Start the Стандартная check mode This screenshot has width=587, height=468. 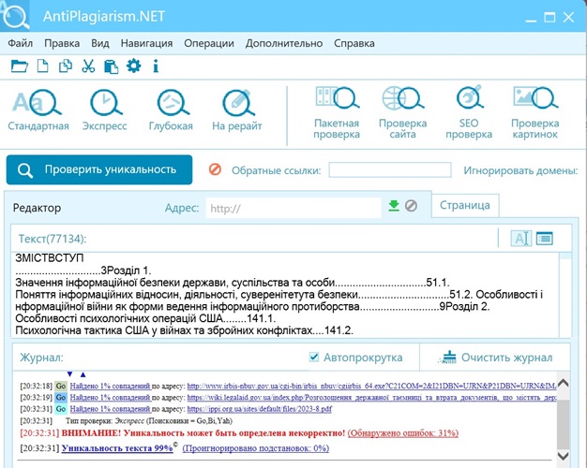[38, 110]
